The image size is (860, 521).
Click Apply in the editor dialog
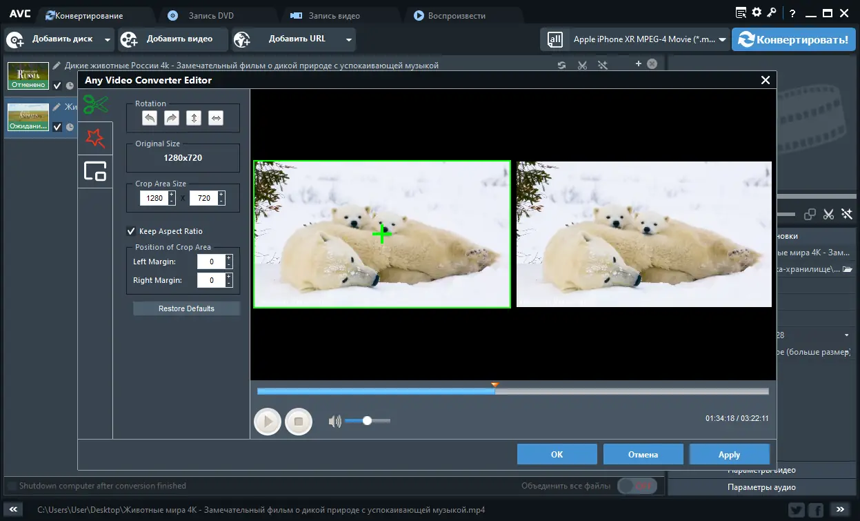tap(729, 455)
